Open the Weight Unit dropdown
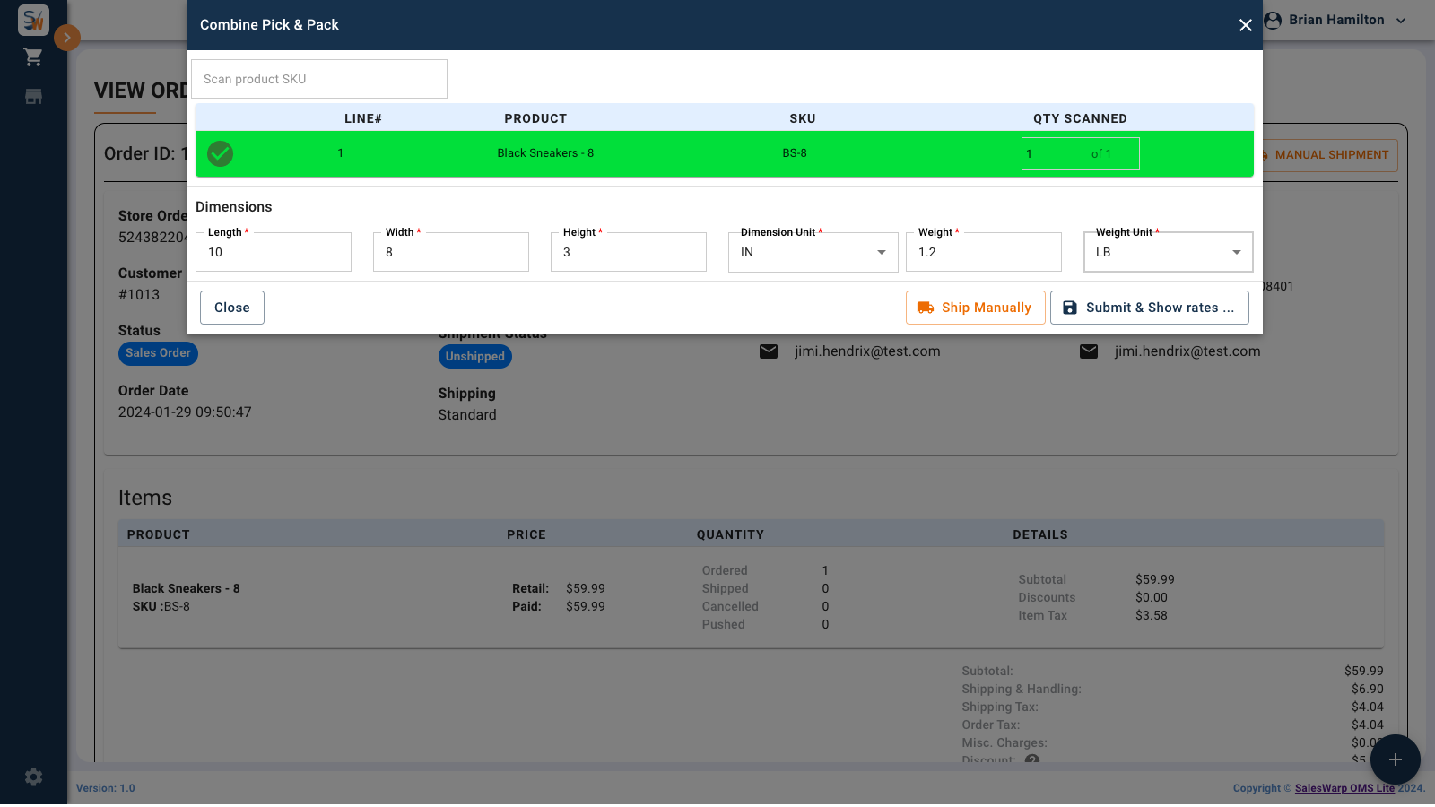The width and height of the screenshot is (1435, 807). pos(1168,253)
